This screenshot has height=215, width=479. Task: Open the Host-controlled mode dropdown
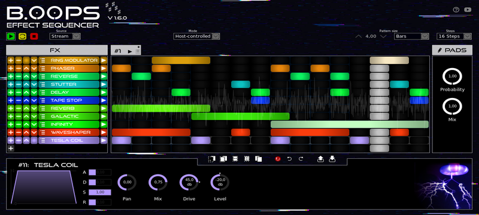197,36
